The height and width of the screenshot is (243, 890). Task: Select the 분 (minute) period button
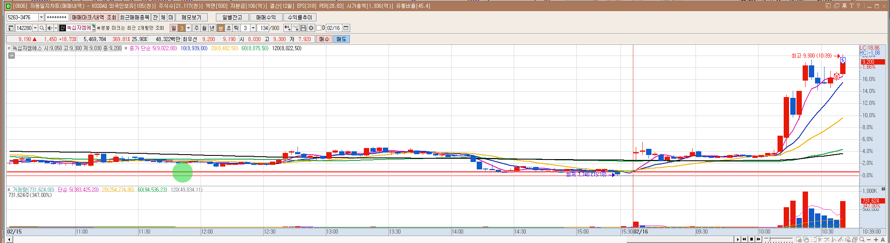pyautogui.click(x=220, y=28)
